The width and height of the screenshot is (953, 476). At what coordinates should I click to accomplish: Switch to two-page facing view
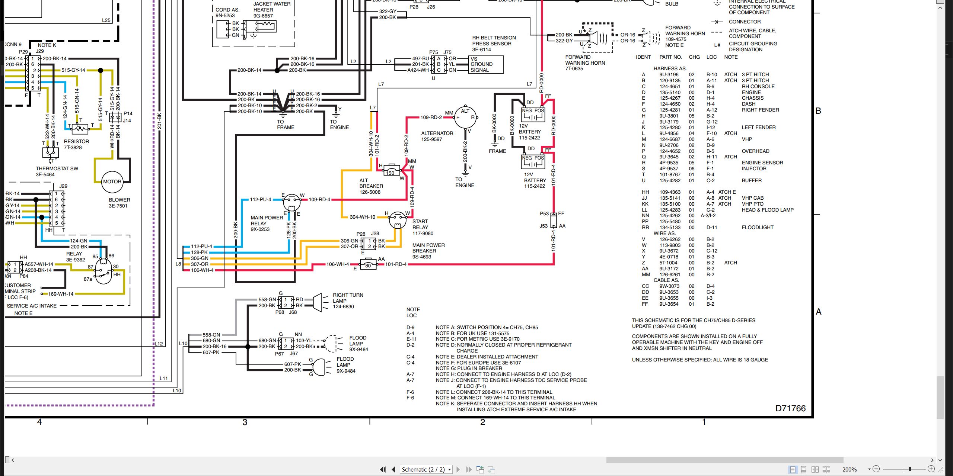(815, 470)
